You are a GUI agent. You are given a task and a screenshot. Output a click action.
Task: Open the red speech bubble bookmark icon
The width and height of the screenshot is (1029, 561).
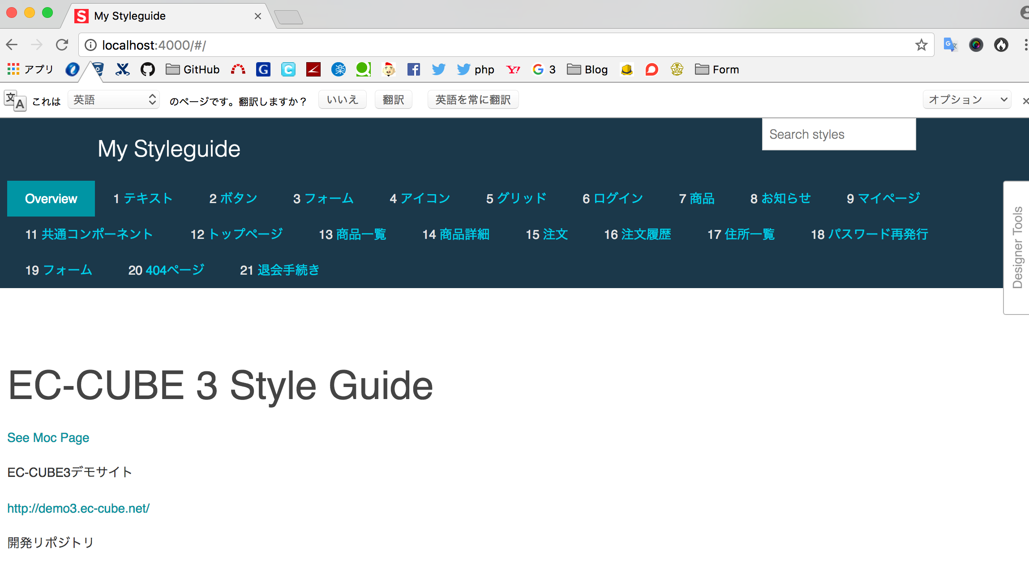(652, 69)
